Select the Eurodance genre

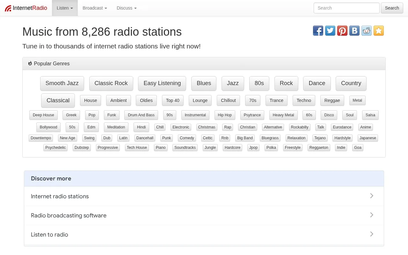point(342,127)
